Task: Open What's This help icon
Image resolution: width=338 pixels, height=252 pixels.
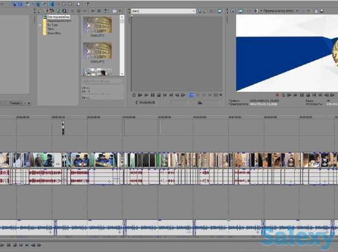Action: pos(86,4)
